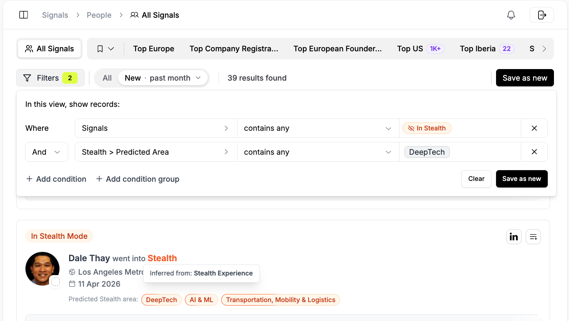Click the AI & ML predicted area tag

coord(202,300)
